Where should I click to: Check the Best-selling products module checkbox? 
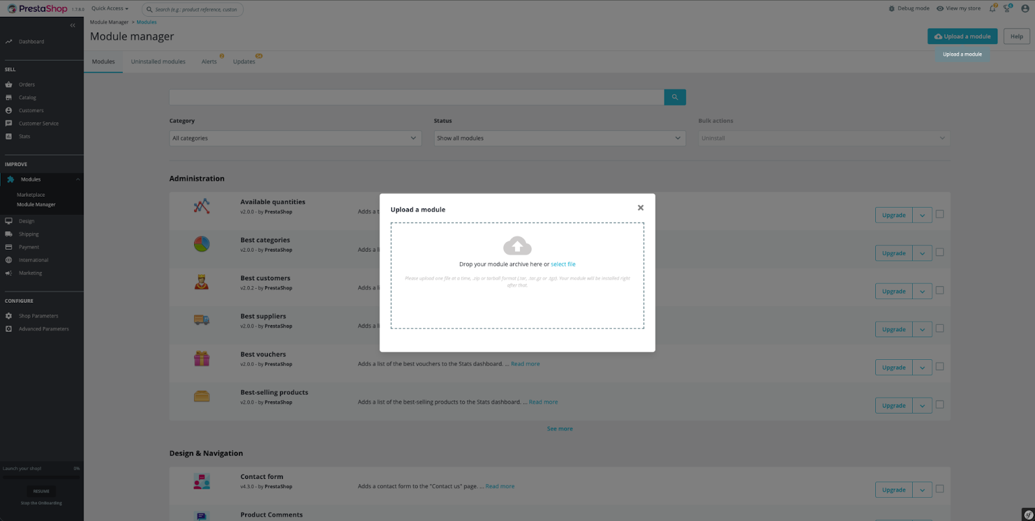(x=940, y=405)
